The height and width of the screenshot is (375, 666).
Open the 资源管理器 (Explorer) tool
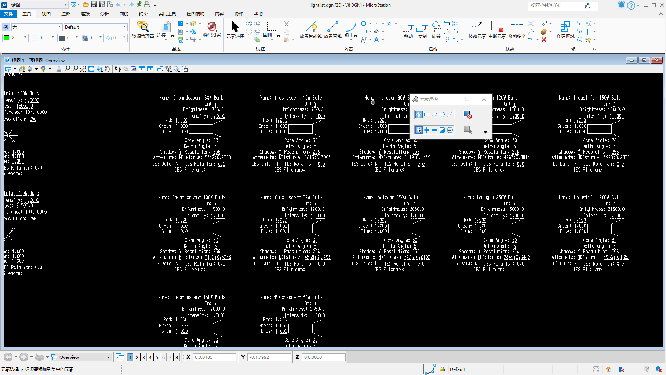point(143,29)
